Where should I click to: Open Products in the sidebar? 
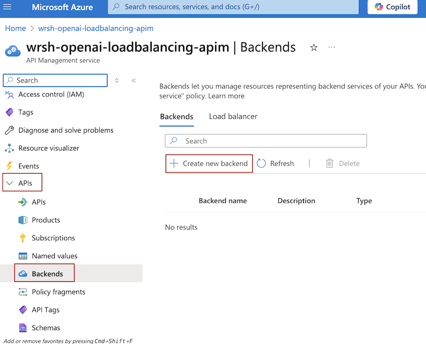click(46, 220)
